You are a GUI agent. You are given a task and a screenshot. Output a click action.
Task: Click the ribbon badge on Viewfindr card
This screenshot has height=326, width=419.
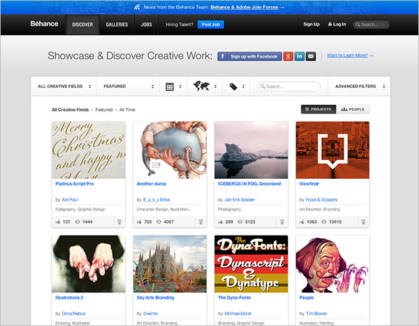[364, 222]
